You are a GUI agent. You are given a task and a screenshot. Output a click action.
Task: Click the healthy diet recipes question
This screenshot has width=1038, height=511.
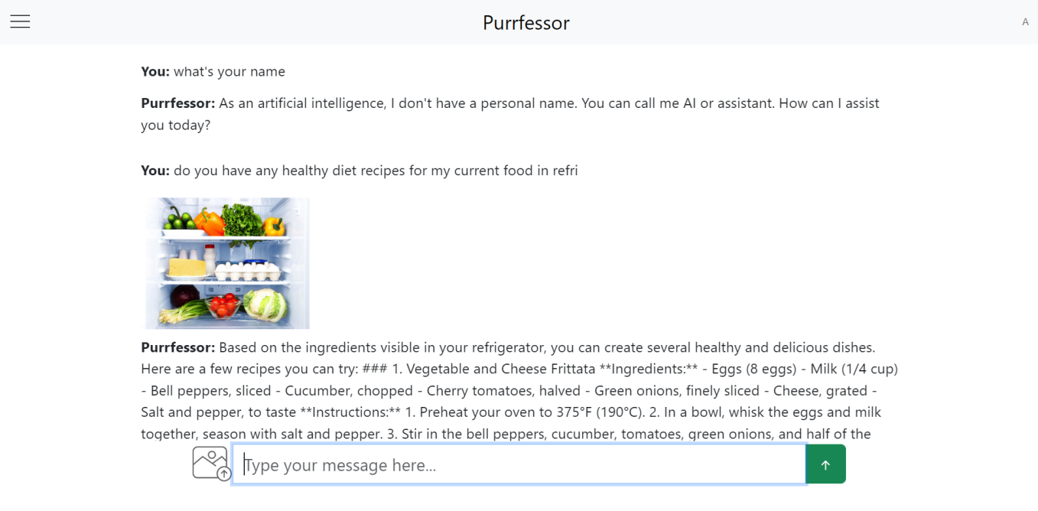(x=375, y=171)
